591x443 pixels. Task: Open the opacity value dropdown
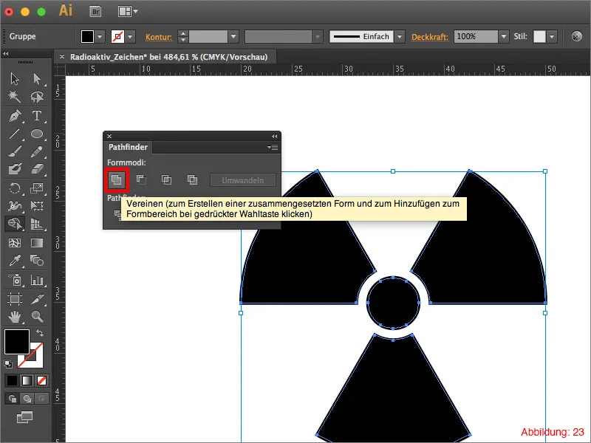coord(504,36)
